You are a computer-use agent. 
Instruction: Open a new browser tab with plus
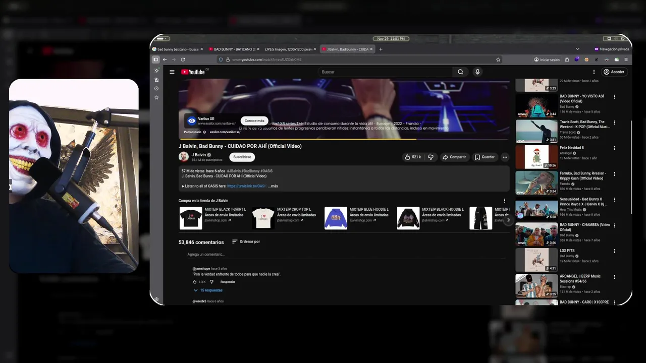[381, 49]
